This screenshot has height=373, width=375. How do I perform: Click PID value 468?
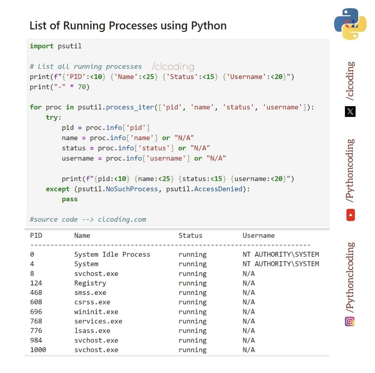click(36, 293)
